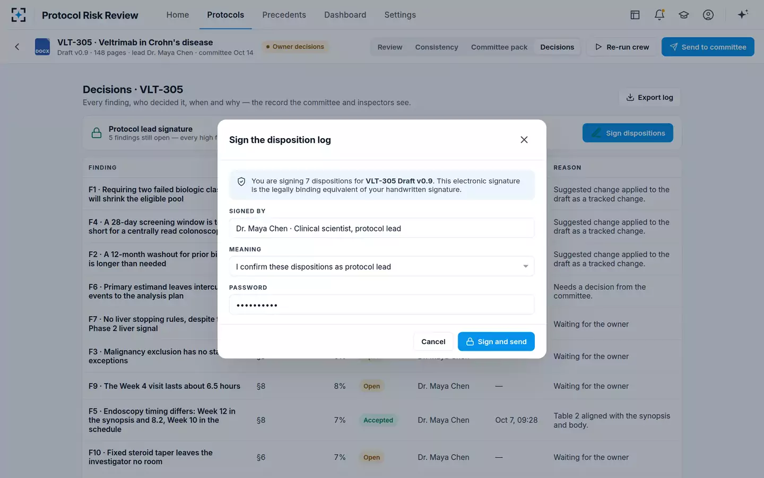Click the Protocol Risk Review logo icon

(x=19, y=15)
